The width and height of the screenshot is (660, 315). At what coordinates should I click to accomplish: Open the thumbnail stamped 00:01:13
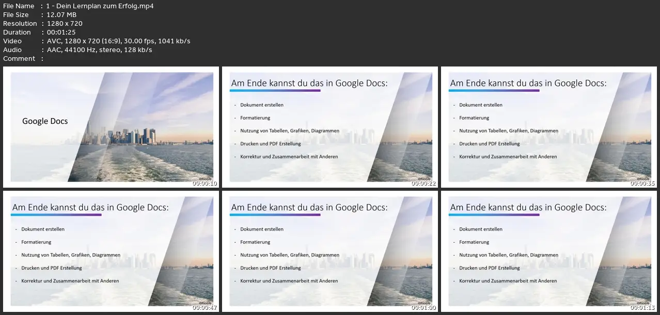[x=548, y=251]
